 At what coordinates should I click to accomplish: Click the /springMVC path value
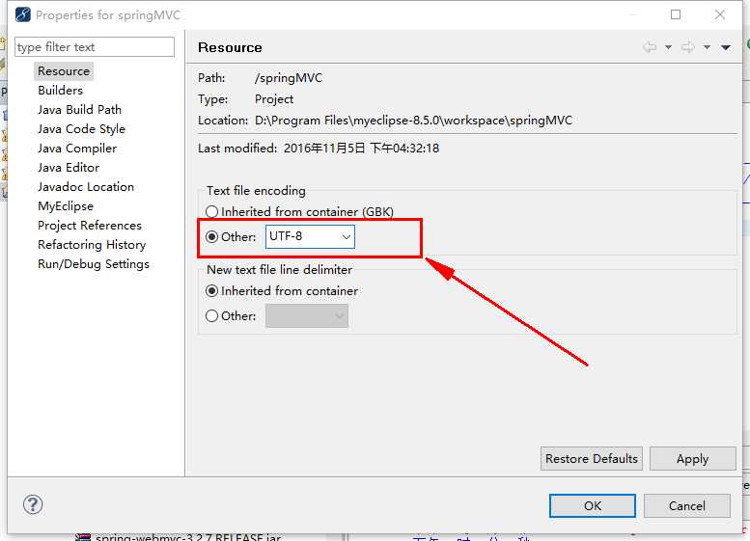point(289,77)
